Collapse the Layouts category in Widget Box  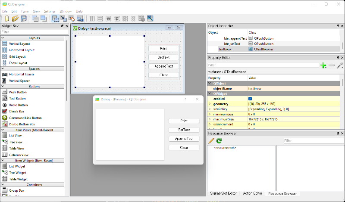coord(3,38)
